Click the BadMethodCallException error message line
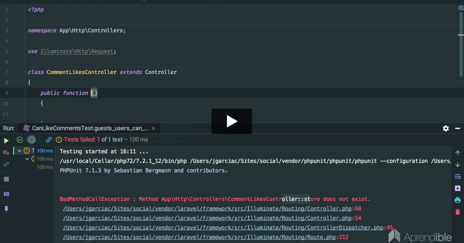Image resolution: width=464 pixels, height=243 pixels. coord(215,199)
